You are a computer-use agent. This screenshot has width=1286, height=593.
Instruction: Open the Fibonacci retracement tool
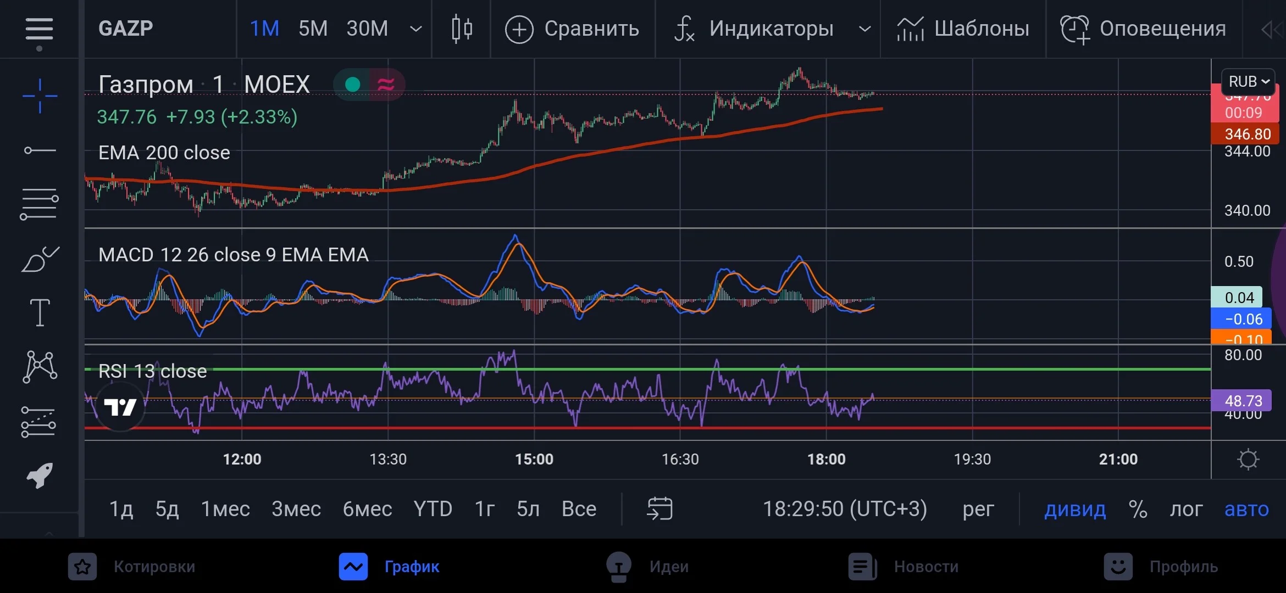click(39, 204)
